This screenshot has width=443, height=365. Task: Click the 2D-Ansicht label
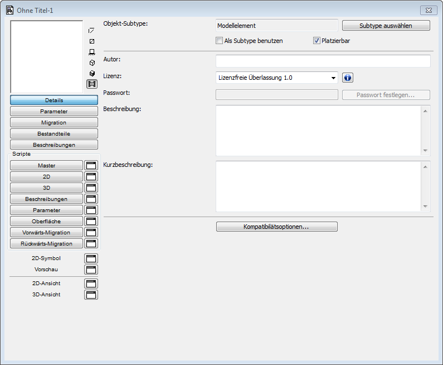point(46,283)
